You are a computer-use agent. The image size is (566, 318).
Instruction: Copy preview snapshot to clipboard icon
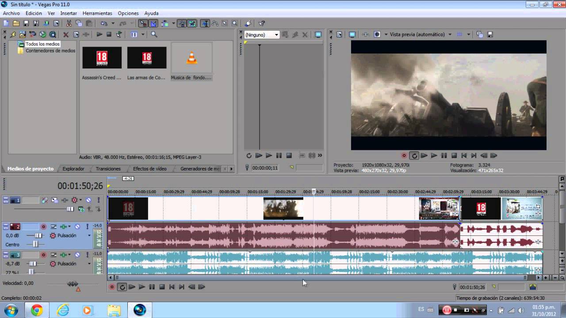480,34
